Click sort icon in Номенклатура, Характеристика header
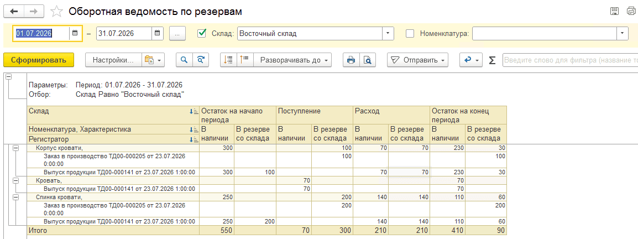The height and width of the screenshot is (239, 638). [x=194, y=129]
